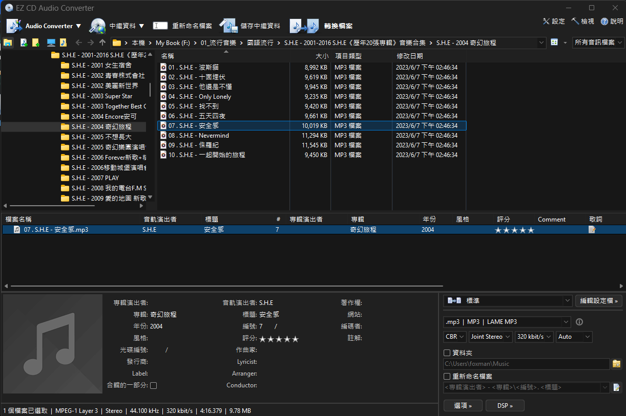This screenshot has width=626, height=416.
Task: Open the 所有音訊檔案 file filter dropdown
Action: point(598,42)
